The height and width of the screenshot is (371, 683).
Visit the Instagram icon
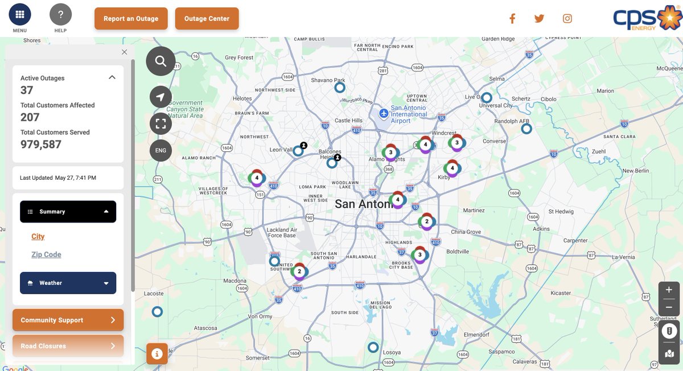(567, 19)
